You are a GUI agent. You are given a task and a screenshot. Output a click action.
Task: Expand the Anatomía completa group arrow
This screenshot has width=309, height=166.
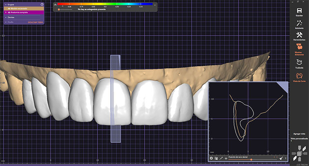(x=6, y=13)
